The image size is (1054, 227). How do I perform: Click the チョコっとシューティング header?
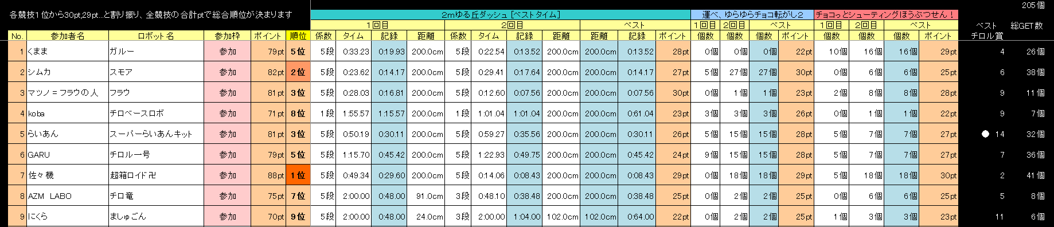[886, 15]
